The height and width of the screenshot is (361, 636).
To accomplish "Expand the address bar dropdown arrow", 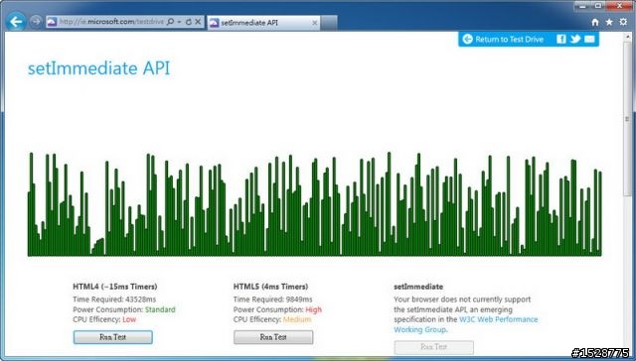I will coord(179,22).
